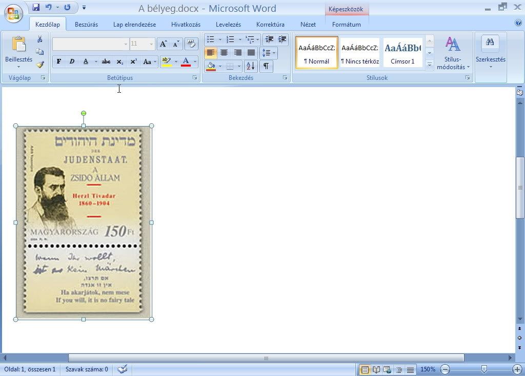Decrease paragraph indent

pos(269,39)
